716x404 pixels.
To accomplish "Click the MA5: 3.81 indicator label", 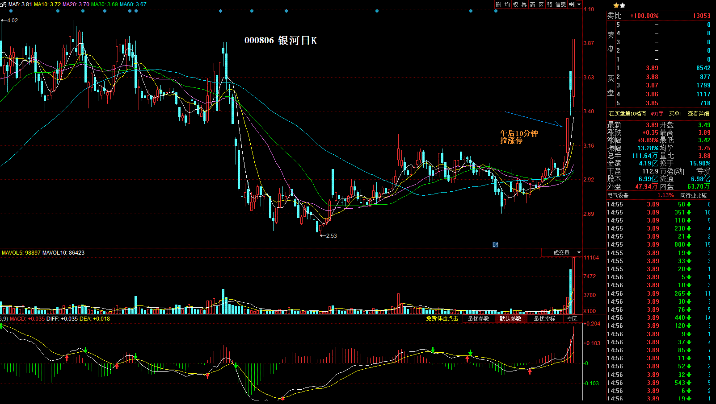I will (x=20, y=4).
